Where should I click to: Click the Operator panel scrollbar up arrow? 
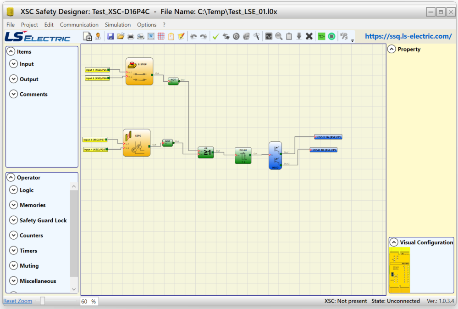click(x=74, y=186)
